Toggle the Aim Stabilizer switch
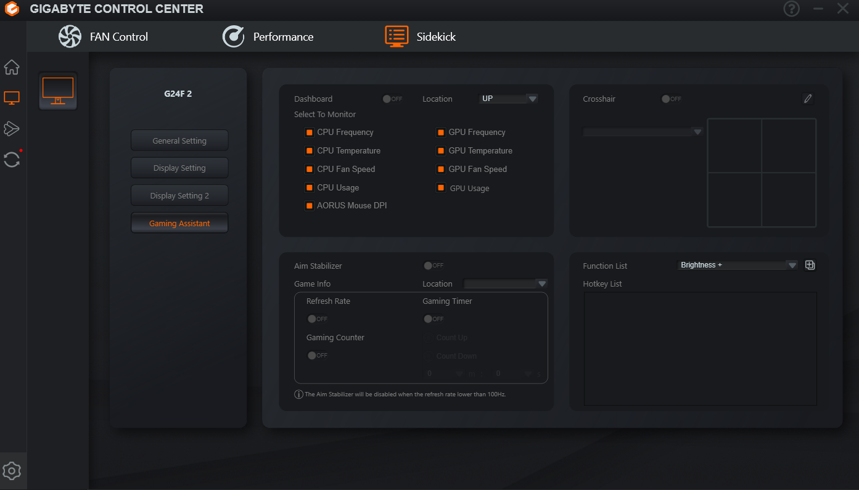This screenshot has width=859, height=490. pos(434,266)
